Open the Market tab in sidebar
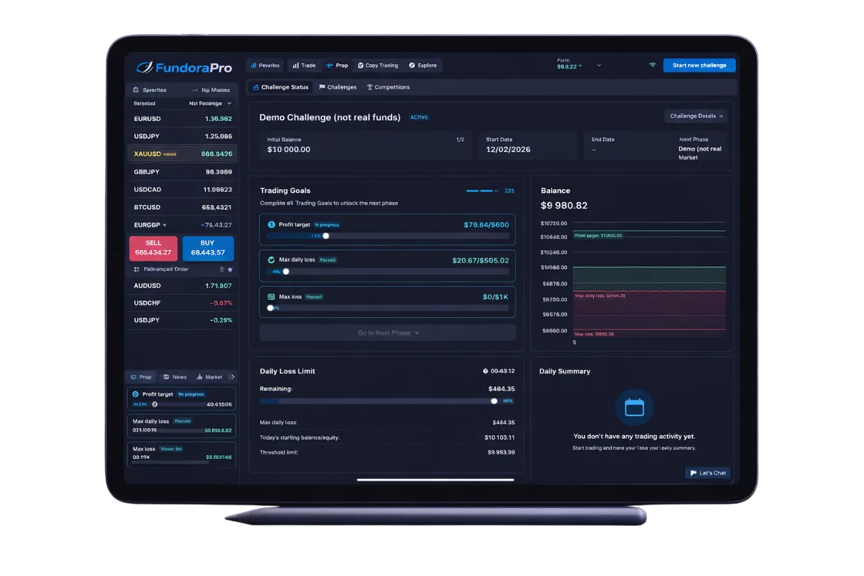The image size is (864, 576). (x=209, y=377)
